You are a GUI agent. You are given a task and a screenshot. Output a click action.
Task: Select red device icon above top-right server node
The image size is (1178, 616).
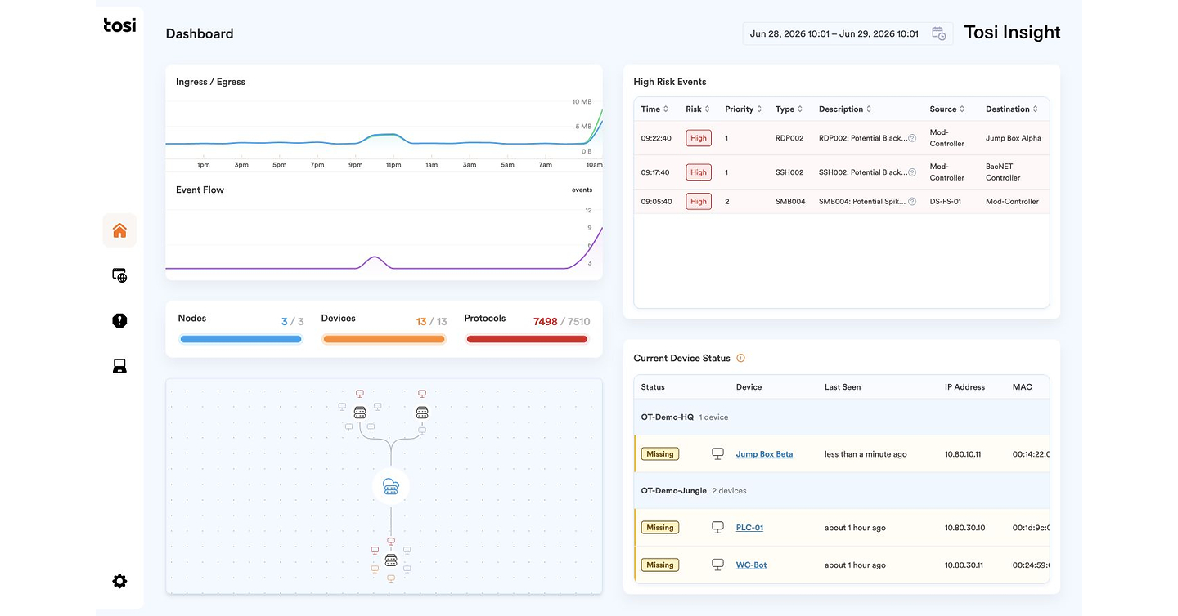coord(422,394)
